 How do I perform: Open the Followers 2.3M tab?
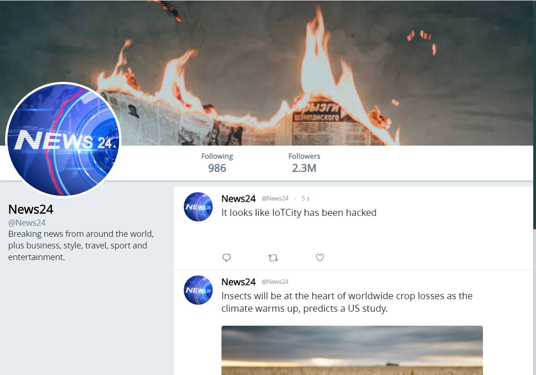[x=304, y=163]
